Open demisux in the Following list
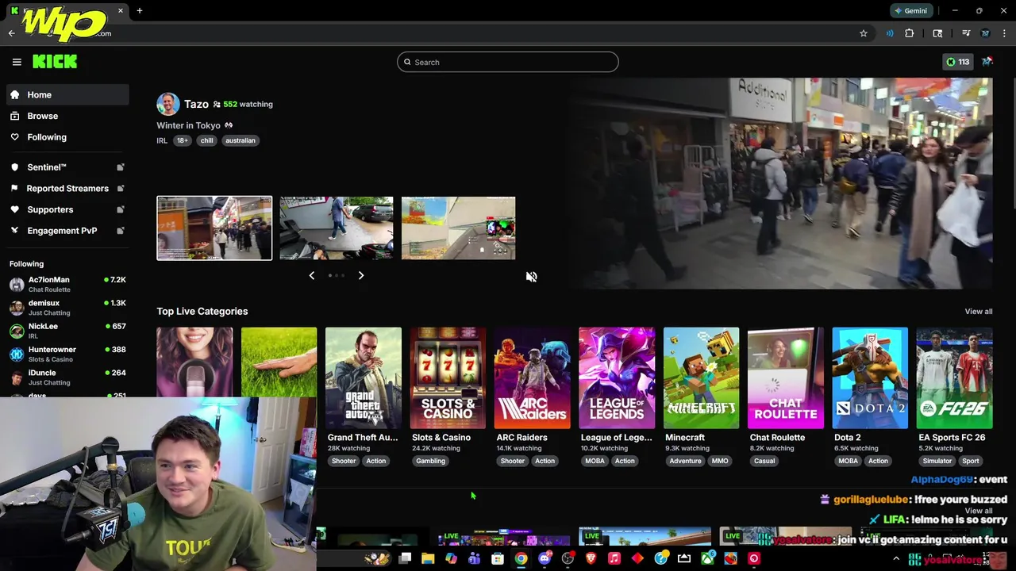 tap(67, 308)
